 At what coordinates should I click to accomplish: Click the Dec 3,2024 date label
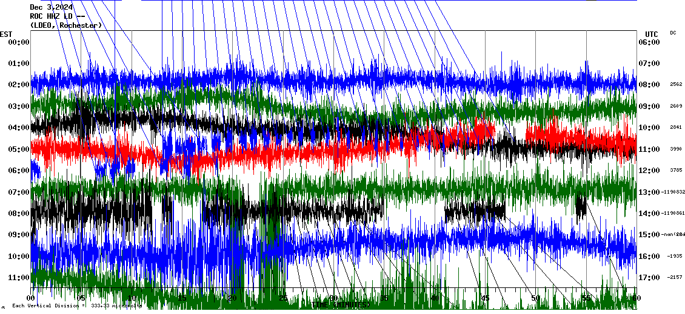tap(52, 7)
